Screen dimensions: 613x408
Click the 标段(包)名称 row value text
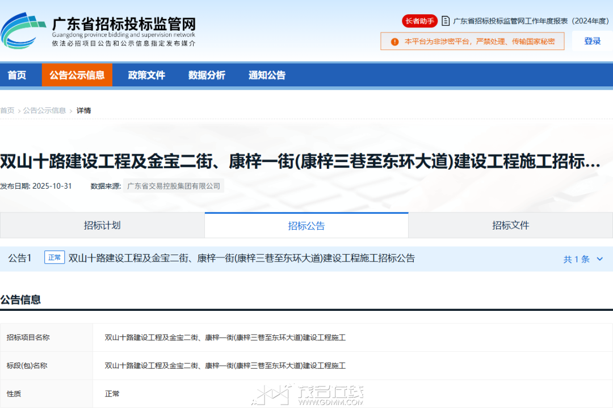225,366
